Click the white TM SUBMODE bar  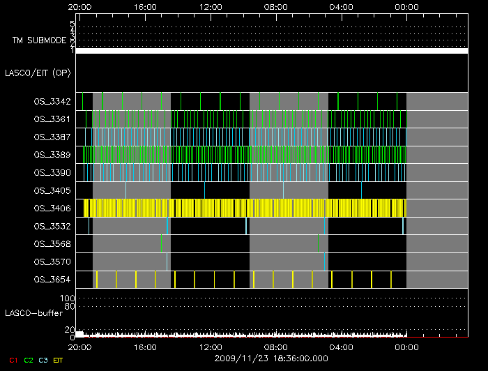271,51
